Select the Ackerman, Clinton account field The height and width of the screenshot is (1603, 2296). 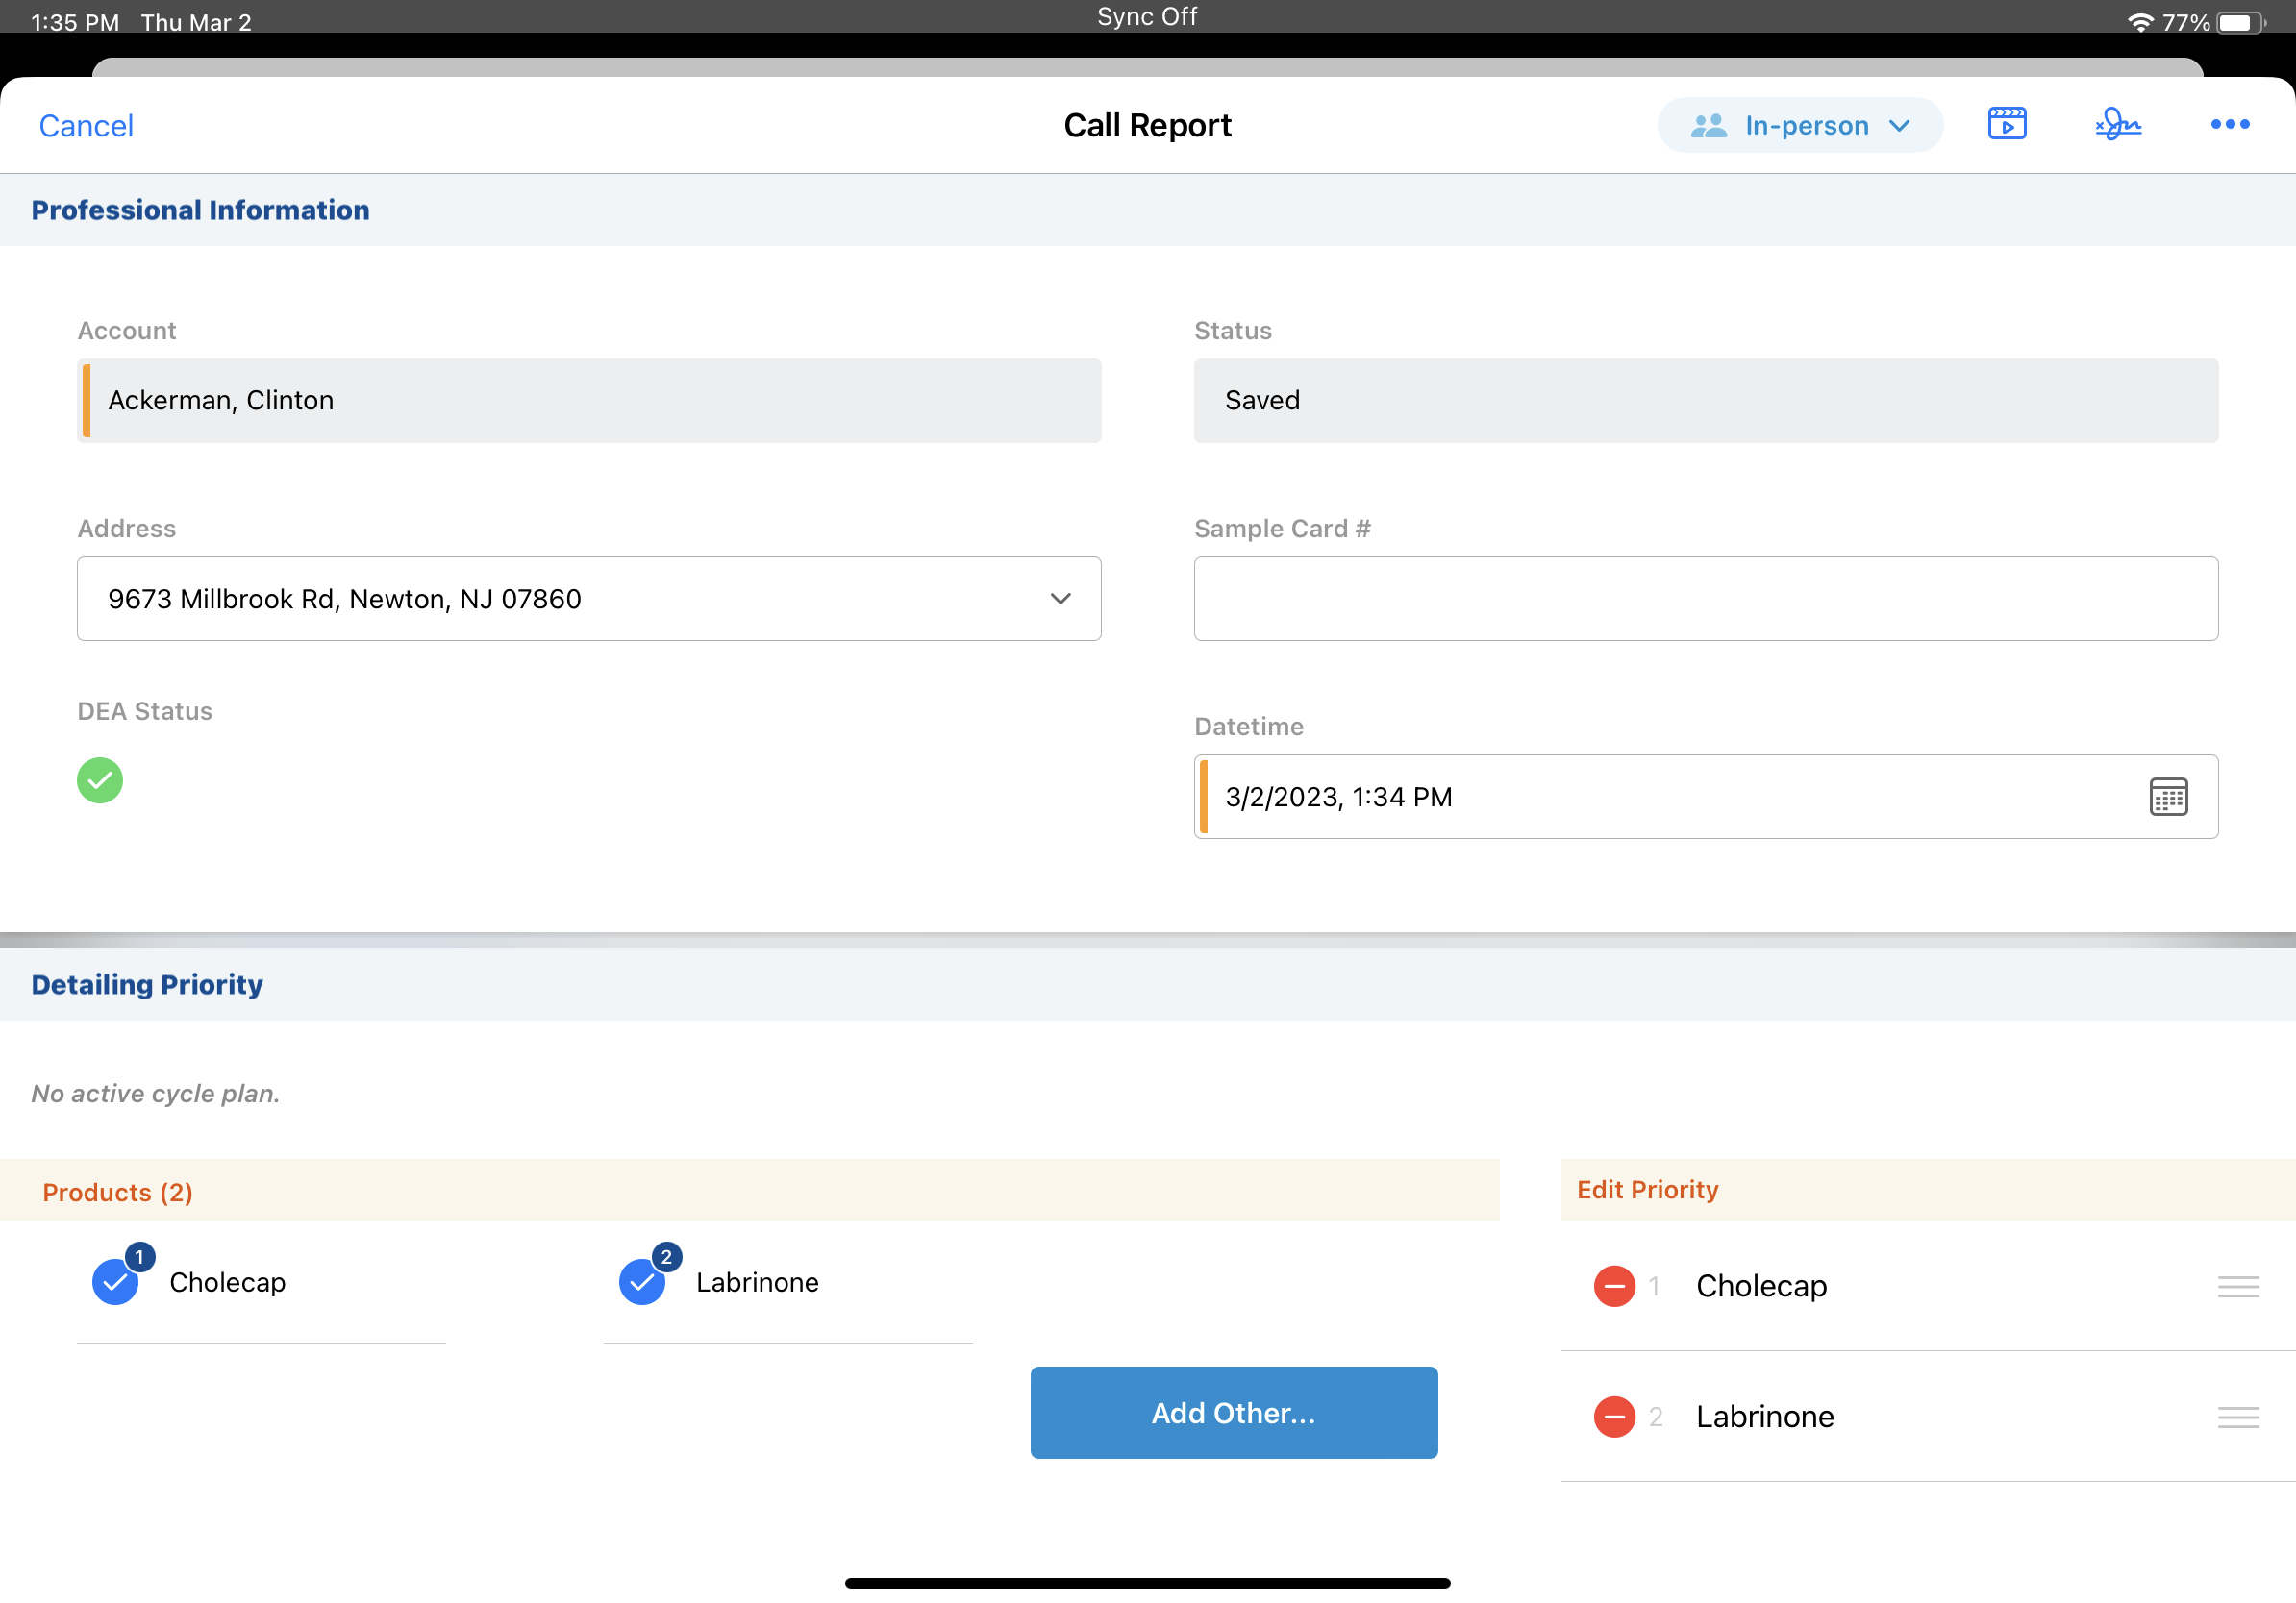point(589,401)
